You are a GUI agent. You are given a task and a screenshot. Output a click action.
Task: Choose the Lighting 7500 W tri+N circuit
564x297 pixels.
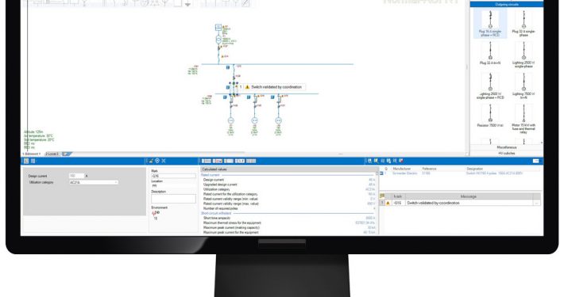point(523,86)
